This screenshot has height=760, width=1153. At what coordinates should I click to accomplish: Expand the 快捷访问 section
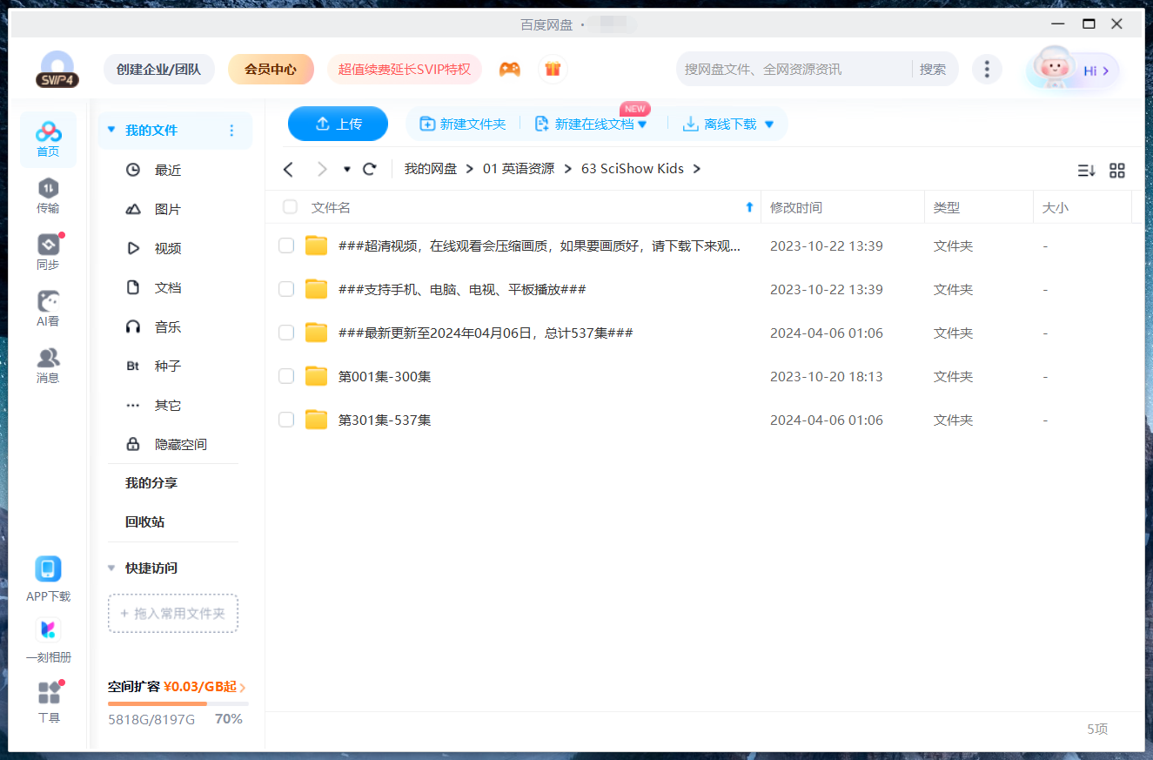(111, 568)
